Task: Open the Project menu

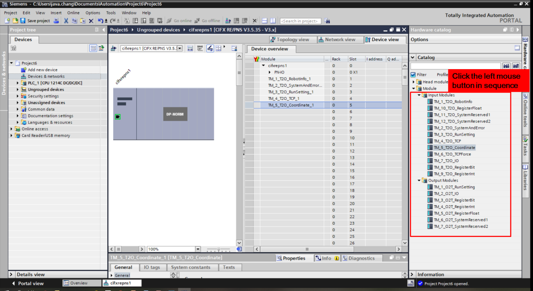Action: pos(10,13)
